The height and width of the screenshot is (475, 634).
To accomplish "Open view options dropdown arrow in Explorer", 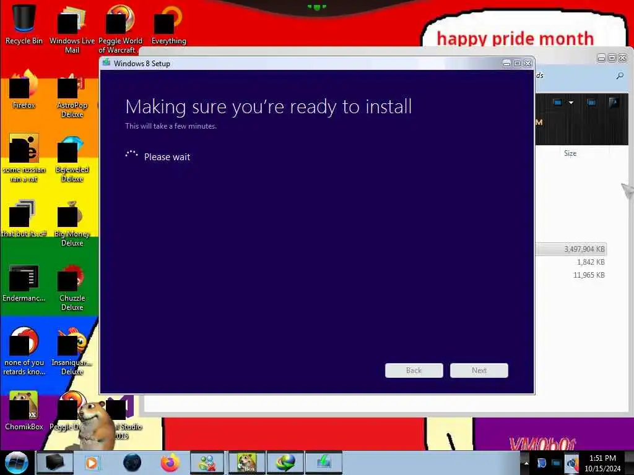I will (571, 103).
